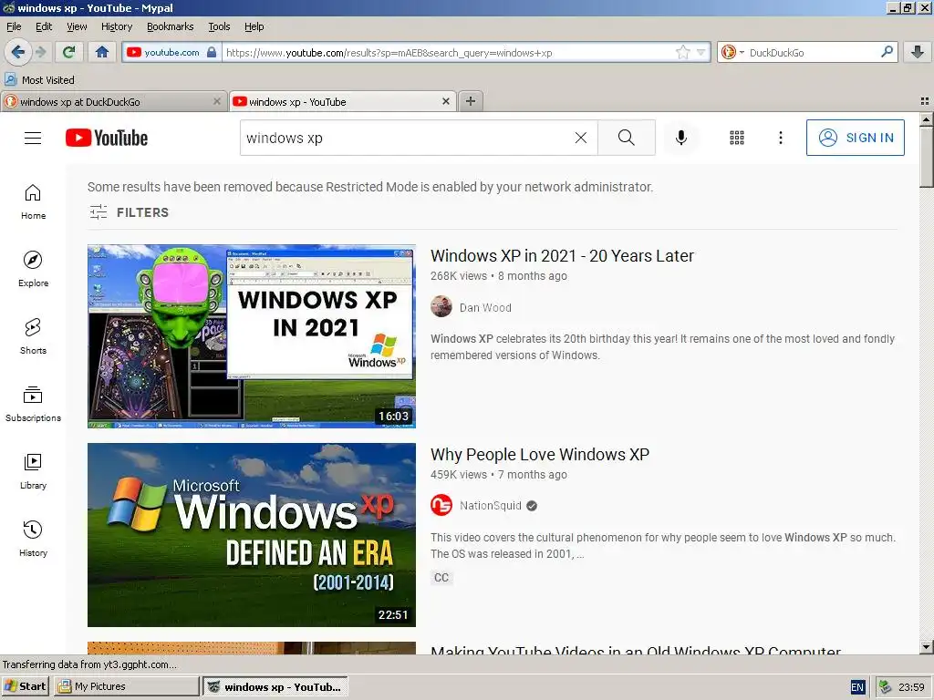The height and width of the screenshot is (700, 934).
Task: Open the tab groups grid icon
Action: [x=925, y=101]
